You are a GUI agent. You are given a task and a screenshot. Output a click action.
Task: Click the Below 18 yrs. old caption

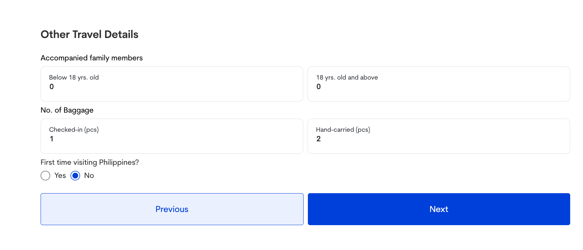point(74,77)
